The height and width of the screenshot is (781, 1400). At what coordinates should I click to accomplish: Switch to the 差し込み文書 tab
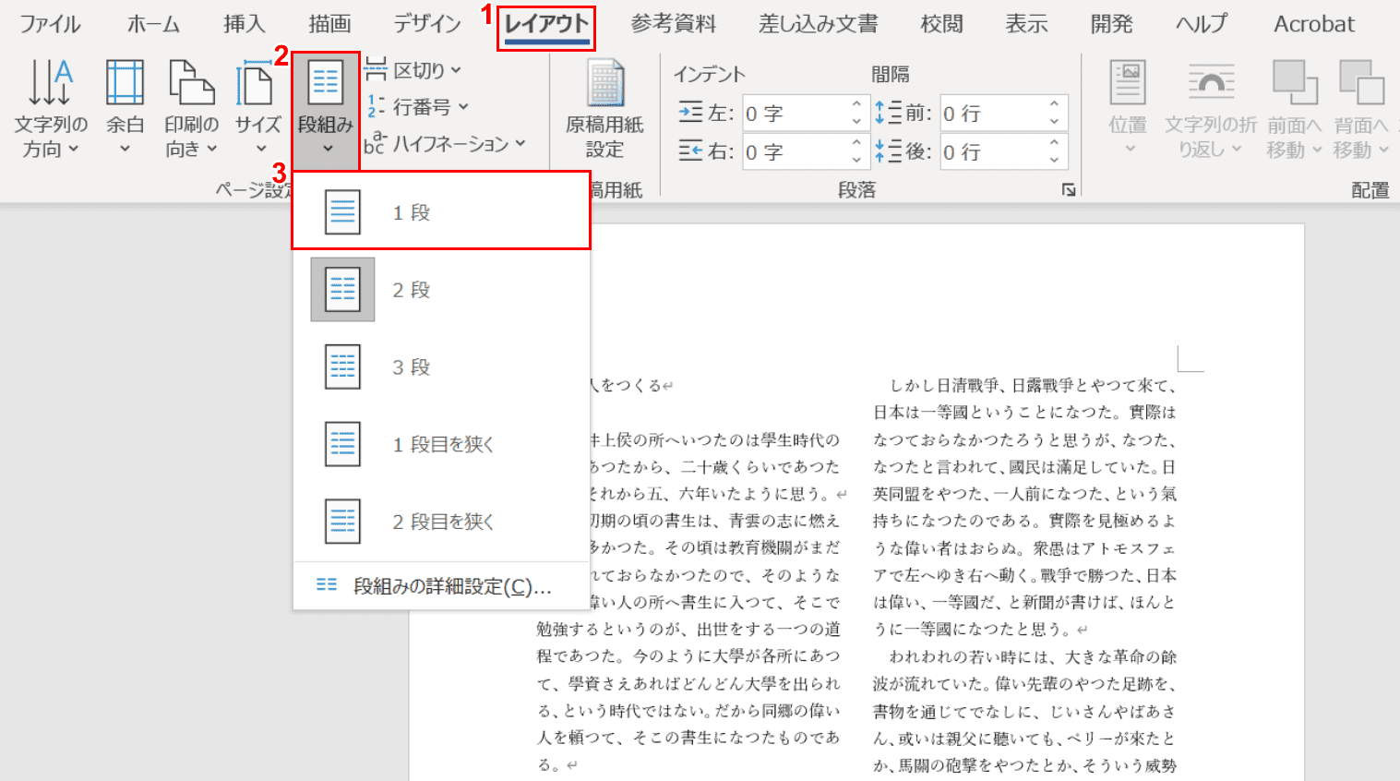tap(818, 24)
